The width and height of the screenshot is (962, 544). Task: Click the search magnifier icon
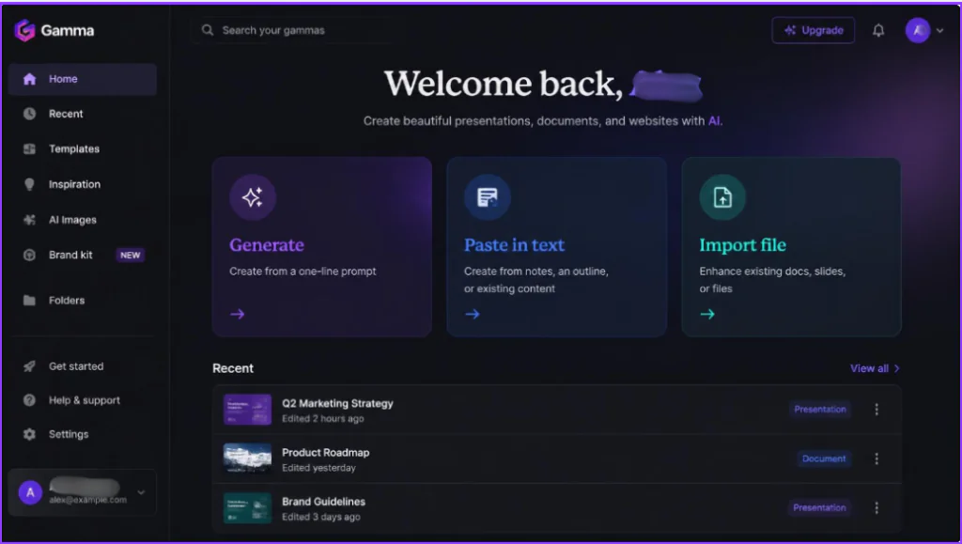[208, 30]
